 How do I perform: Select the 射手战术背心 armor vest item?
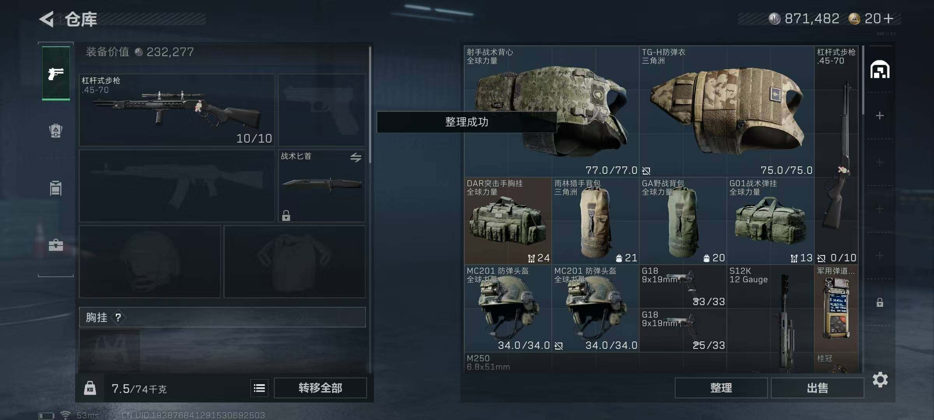(551, 111)
